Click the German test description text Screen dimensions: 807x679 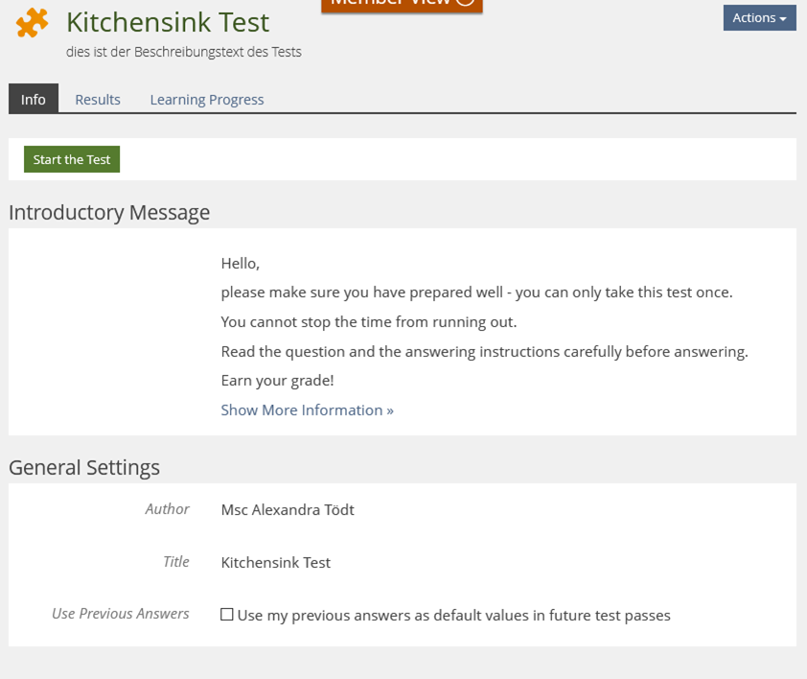184,52
